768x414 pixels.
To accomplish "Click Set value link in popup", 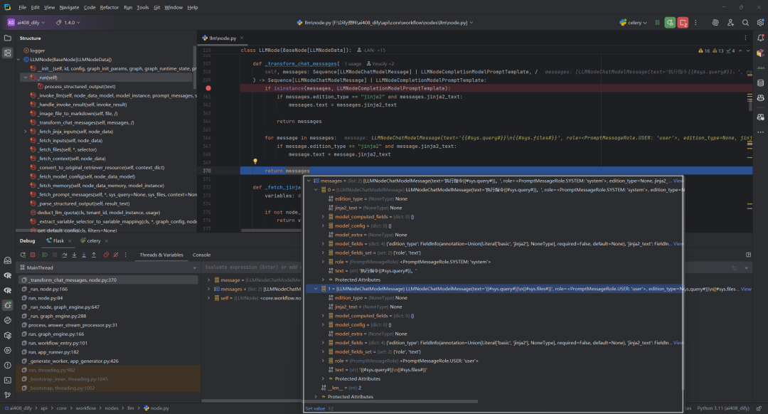I will pos(315,408).
